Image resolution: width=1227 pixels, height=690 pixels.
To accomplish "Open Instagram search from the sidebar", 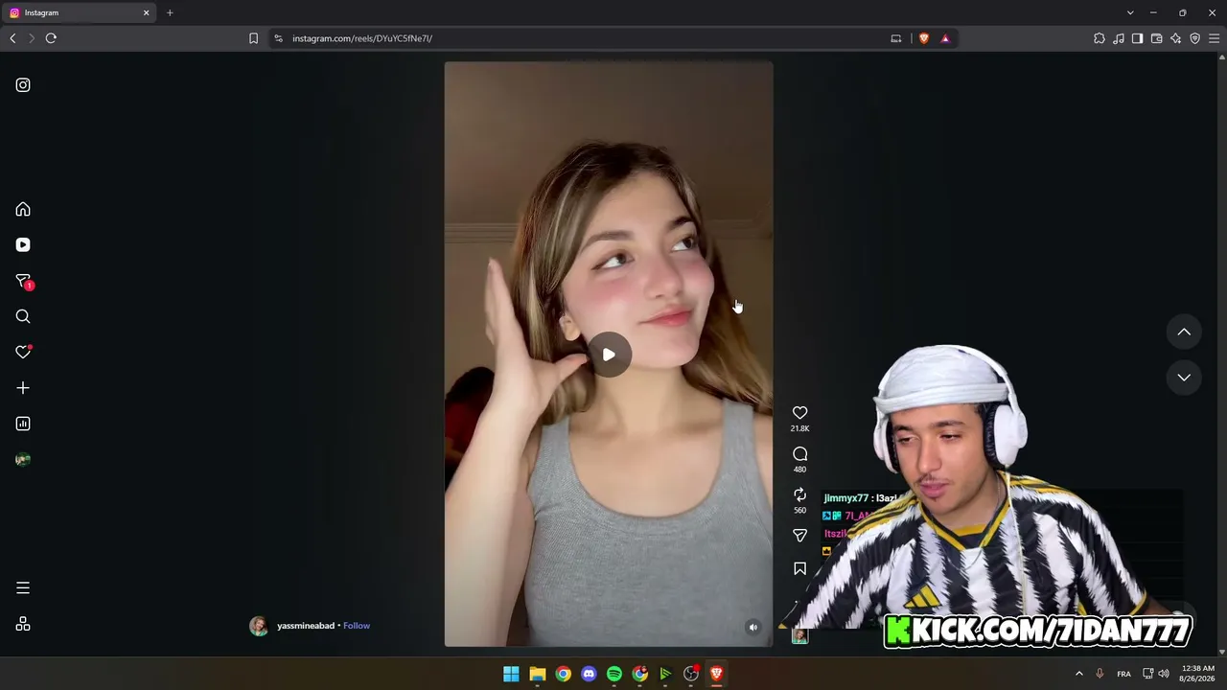I will 23,316.
